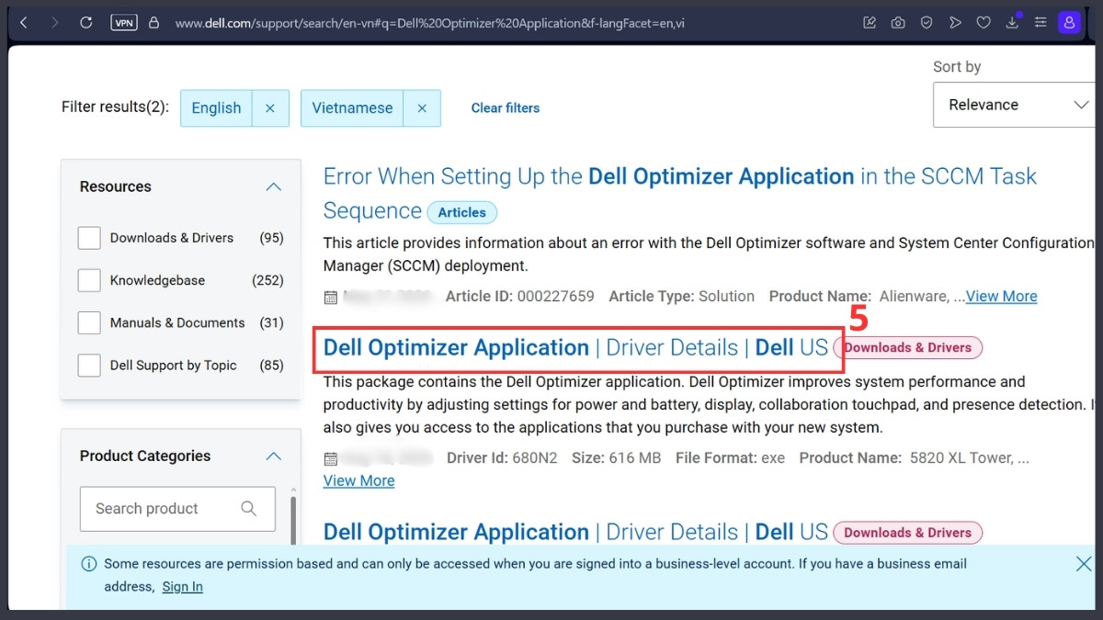Open the downloads icon

pyautogui.click(x=1012, y=23)
